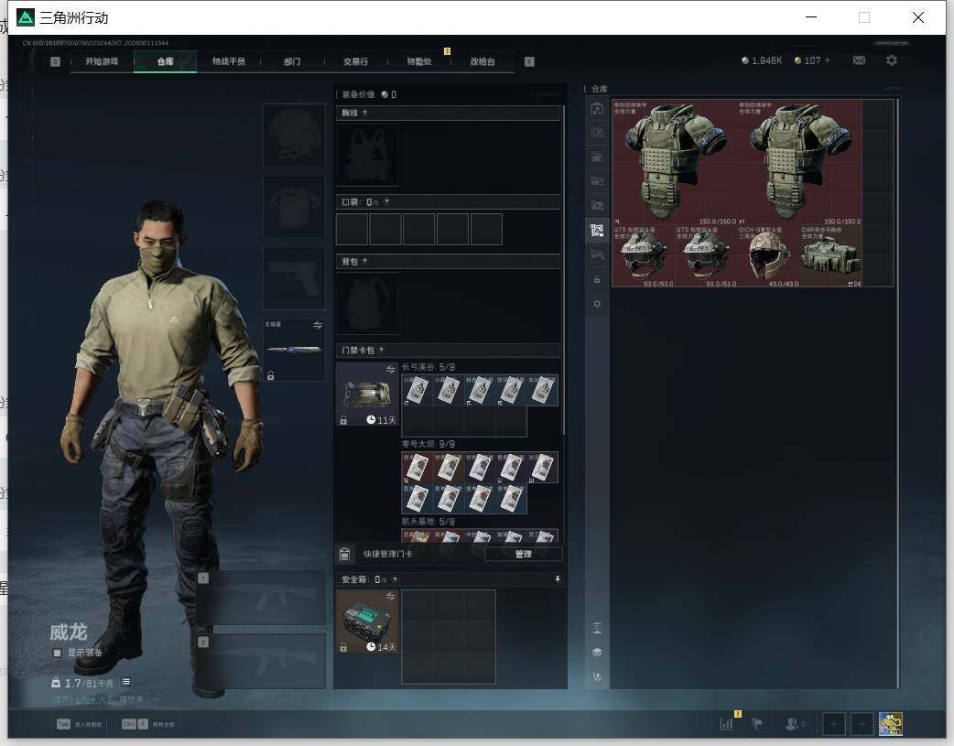This screenshot has height=746, width=954.
Task: Click the pin icon in the safe box header
Action: [558, 579]
